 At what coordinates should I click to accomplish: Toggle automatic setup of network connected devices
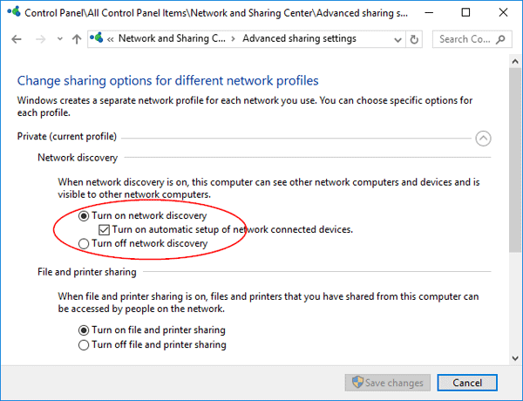(x=105, y=229)
